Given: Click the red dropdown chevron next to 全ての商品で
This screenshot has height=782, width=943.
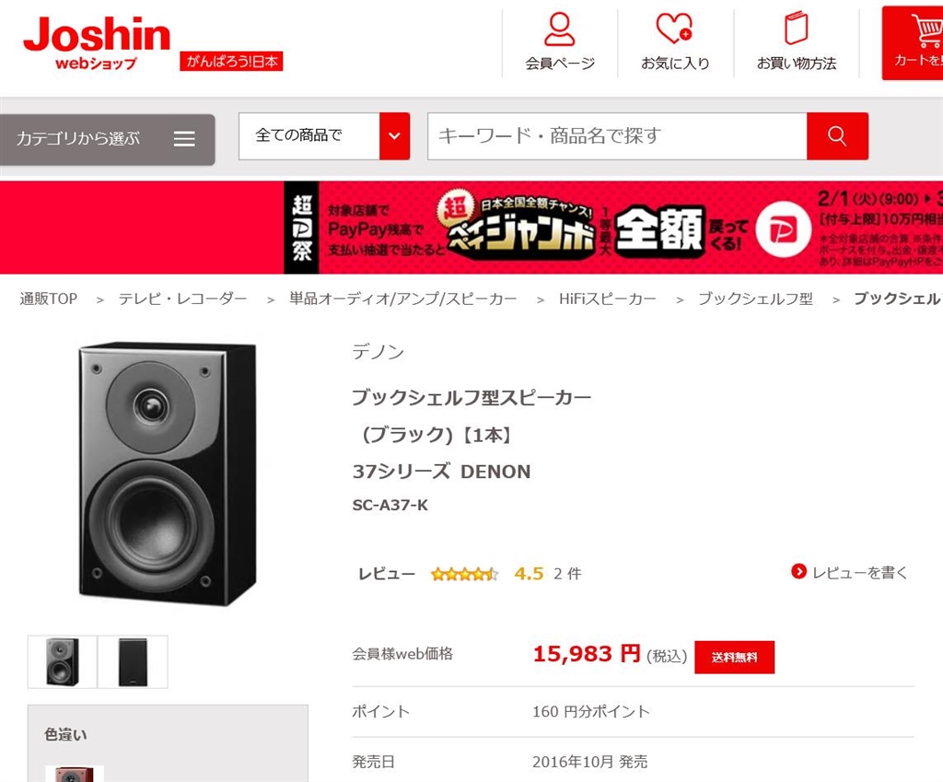Looking at the screenshot, I should [394, 136].
